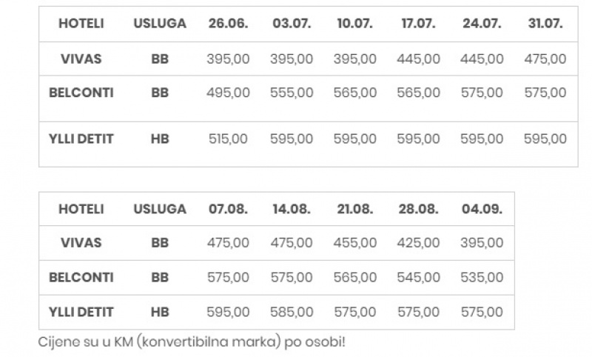Viewport: 592px width, 357px height.
Task: Click the HOTELI header in the first table
Action: 81,24
